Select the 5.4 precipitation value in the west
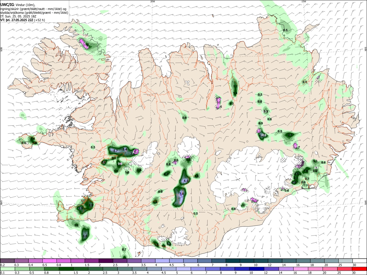The width and height of the screenshot is (367, 275). pyautogui.click(x=125, y=149)
